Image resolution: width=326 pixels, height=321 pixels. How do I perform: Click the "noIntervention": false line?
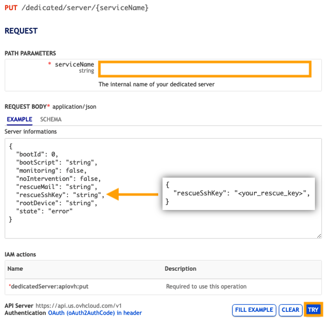pos(58,179)
